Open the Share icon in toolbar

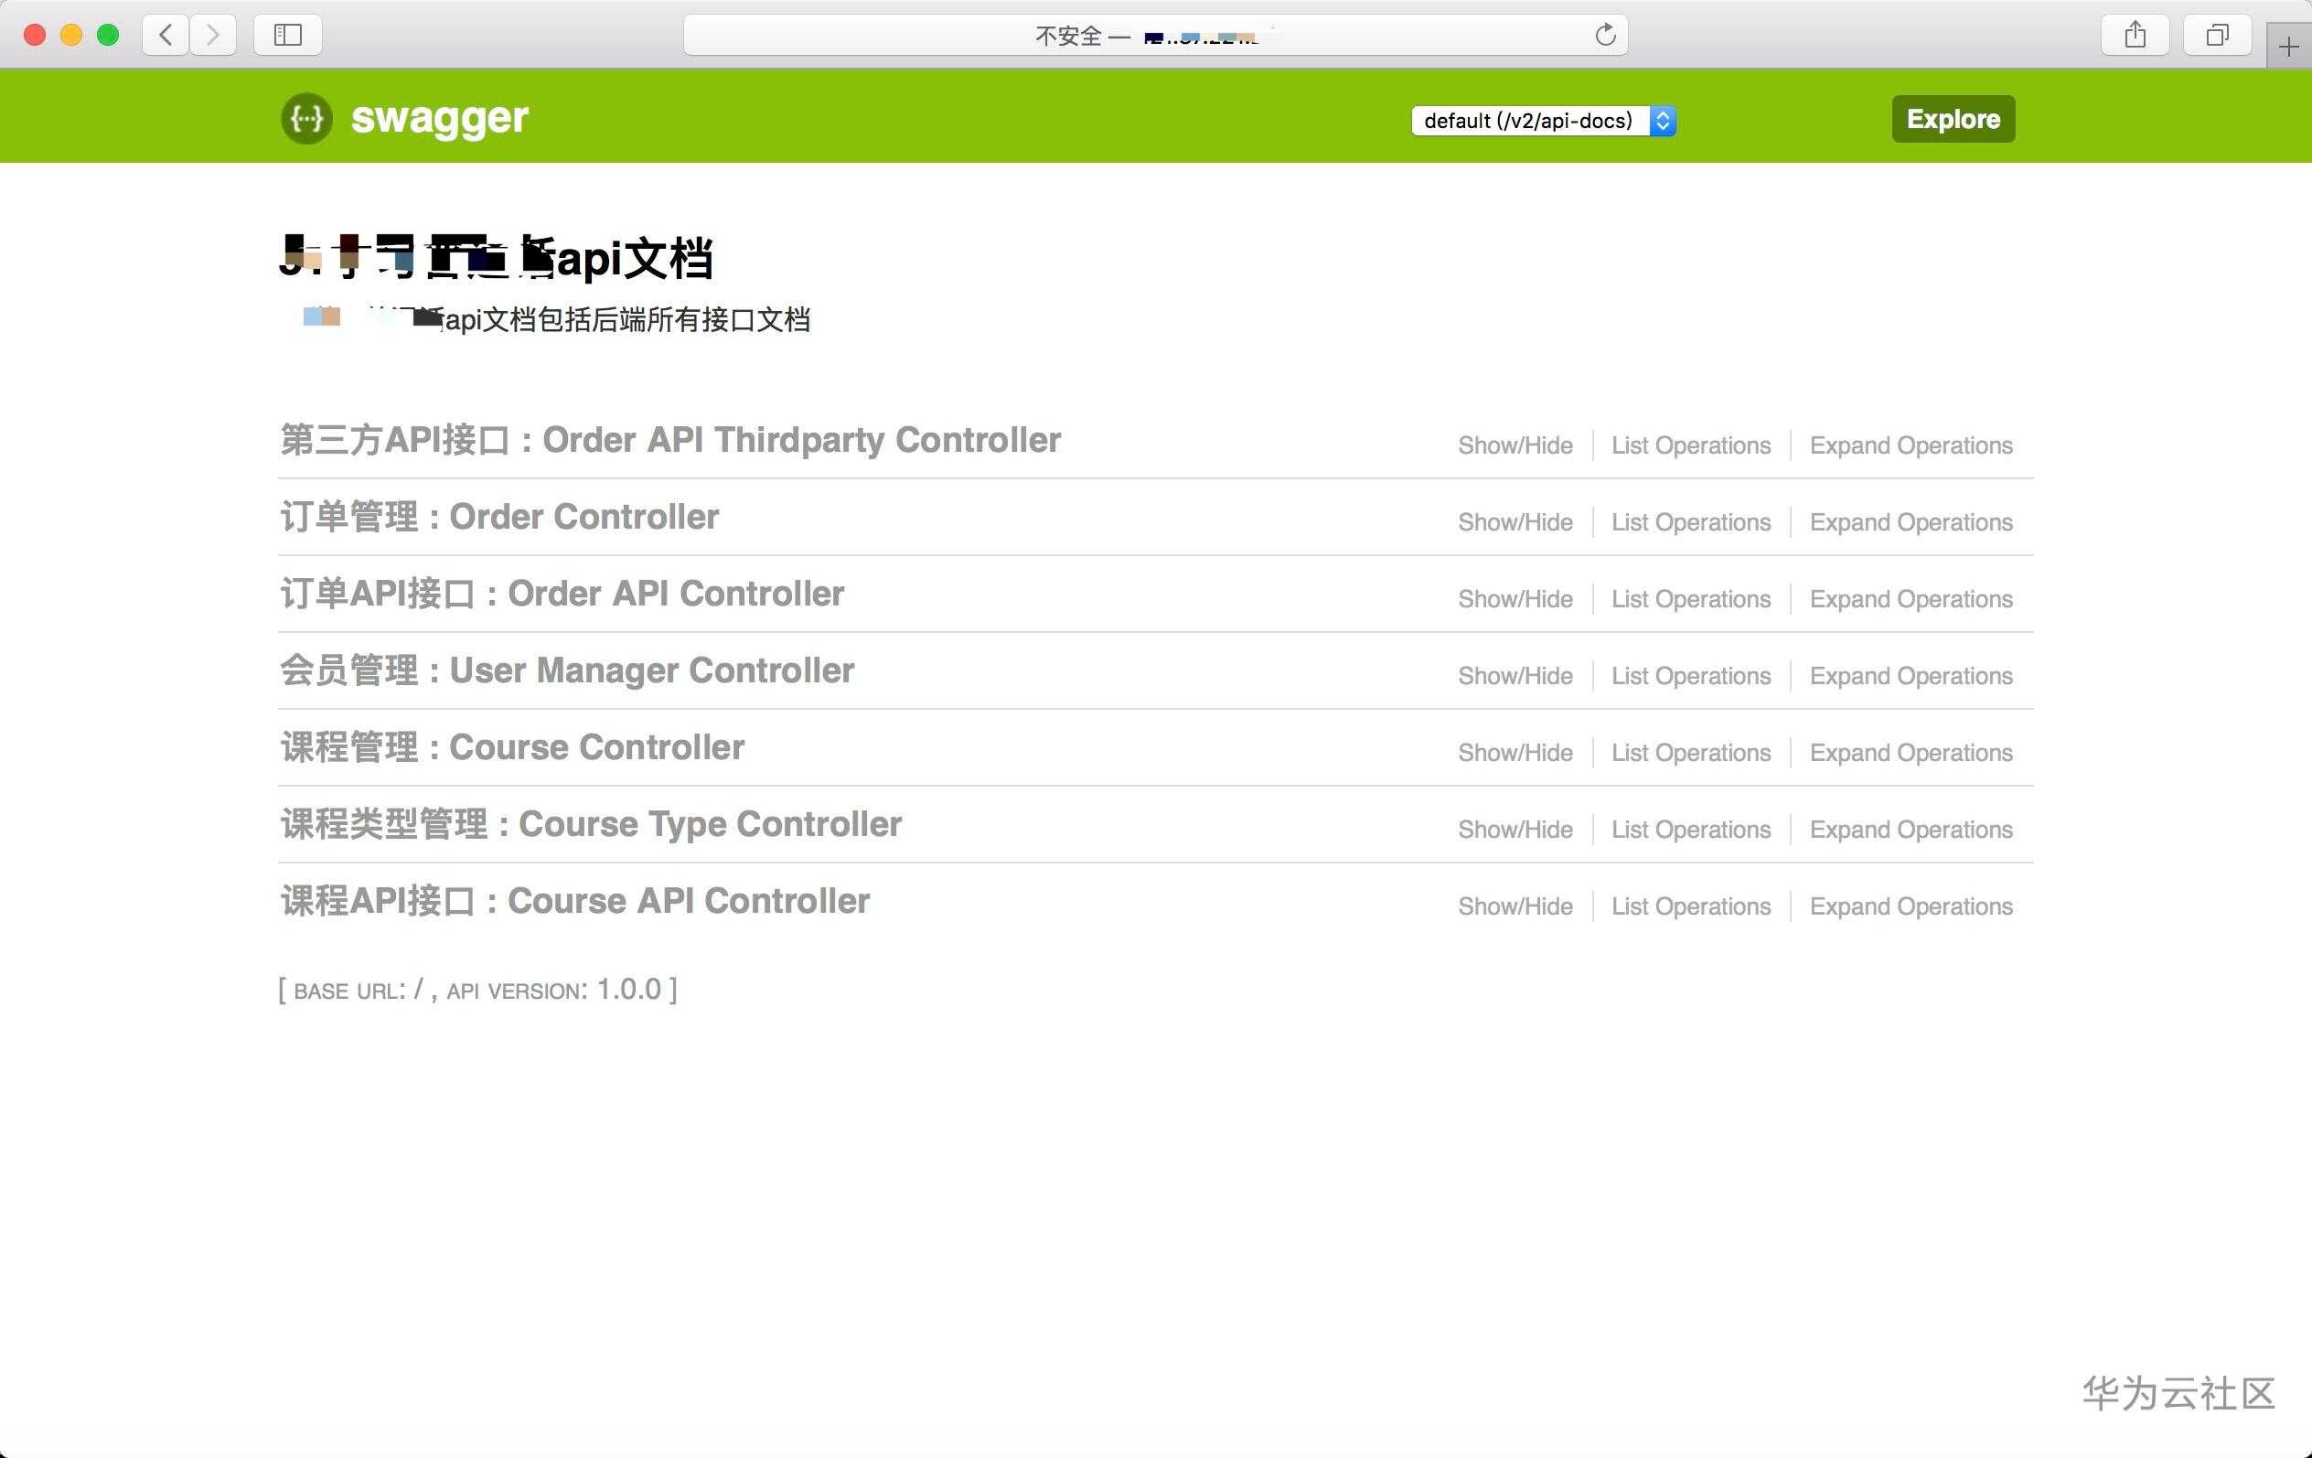click(2135, 36)
